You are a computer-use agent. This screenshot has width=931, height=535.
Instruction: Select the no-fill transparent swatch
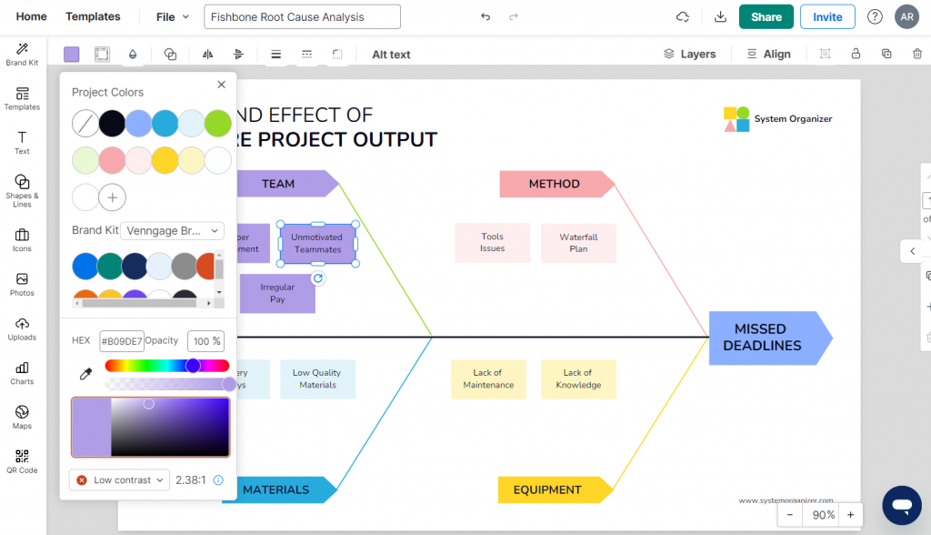85,124
